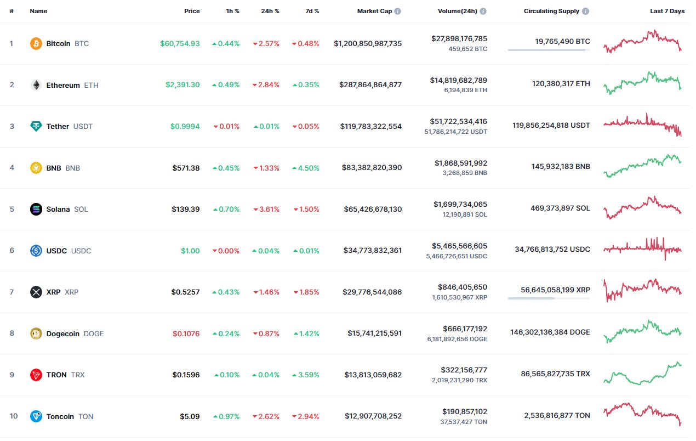This screenshot has width=696, height=441.
Task: Click the BNB logo icon
Action: click(36, 168)
